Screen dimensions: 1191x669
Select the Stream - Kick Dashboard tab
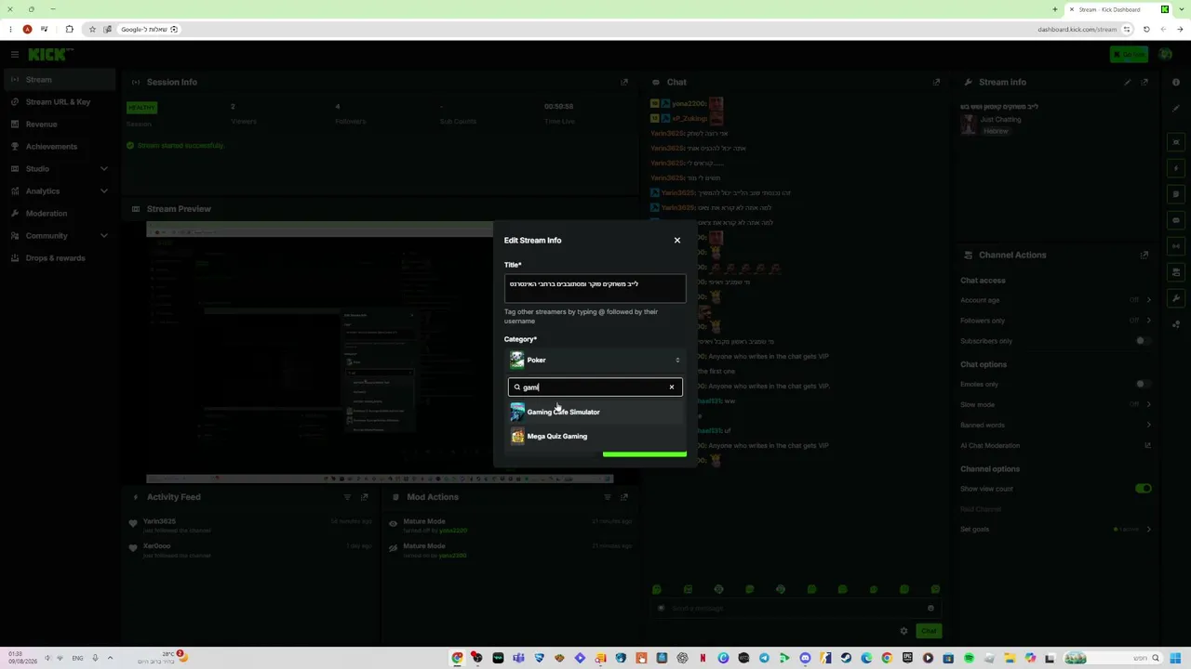(x=1117, y=9)
